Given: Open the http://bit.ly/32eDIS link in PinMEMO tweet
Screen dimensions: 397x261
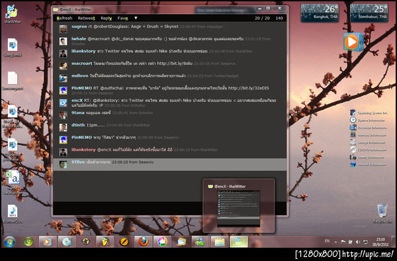Looking at the screenshot, I should 248,88.
